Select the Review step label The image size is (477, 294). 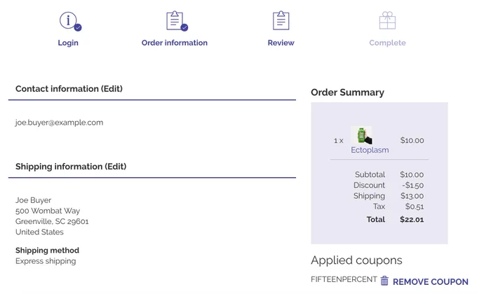281,43
